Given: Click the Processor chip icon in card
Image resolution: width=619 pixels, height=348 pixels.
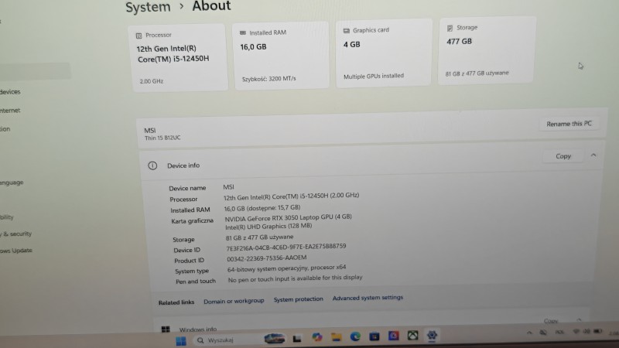Looking at the screenshot, I should point(139,36).
